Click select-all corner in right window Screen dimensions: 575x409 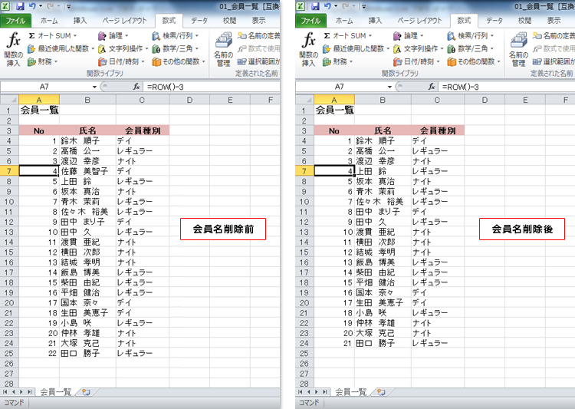click(x=304, y=100)
